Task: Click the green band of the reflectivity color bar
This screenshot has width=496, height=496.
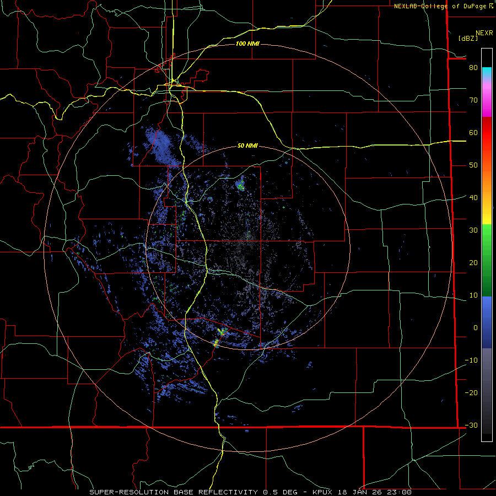Action: [487, 260]
